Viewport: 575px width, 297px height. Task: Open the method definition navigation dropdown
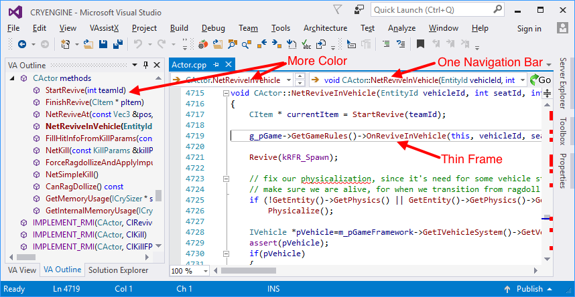click(x=523, y=80)
